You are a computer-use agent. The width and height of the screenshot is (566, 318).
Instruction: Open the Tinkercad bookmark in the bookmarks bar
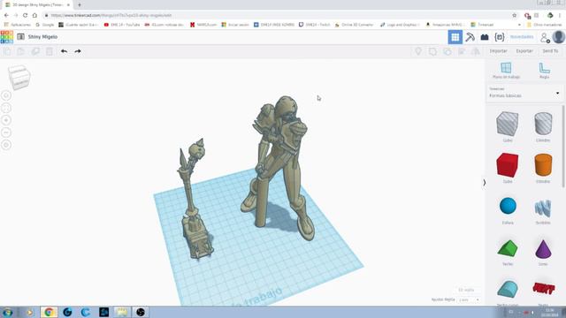click(482, 25)
